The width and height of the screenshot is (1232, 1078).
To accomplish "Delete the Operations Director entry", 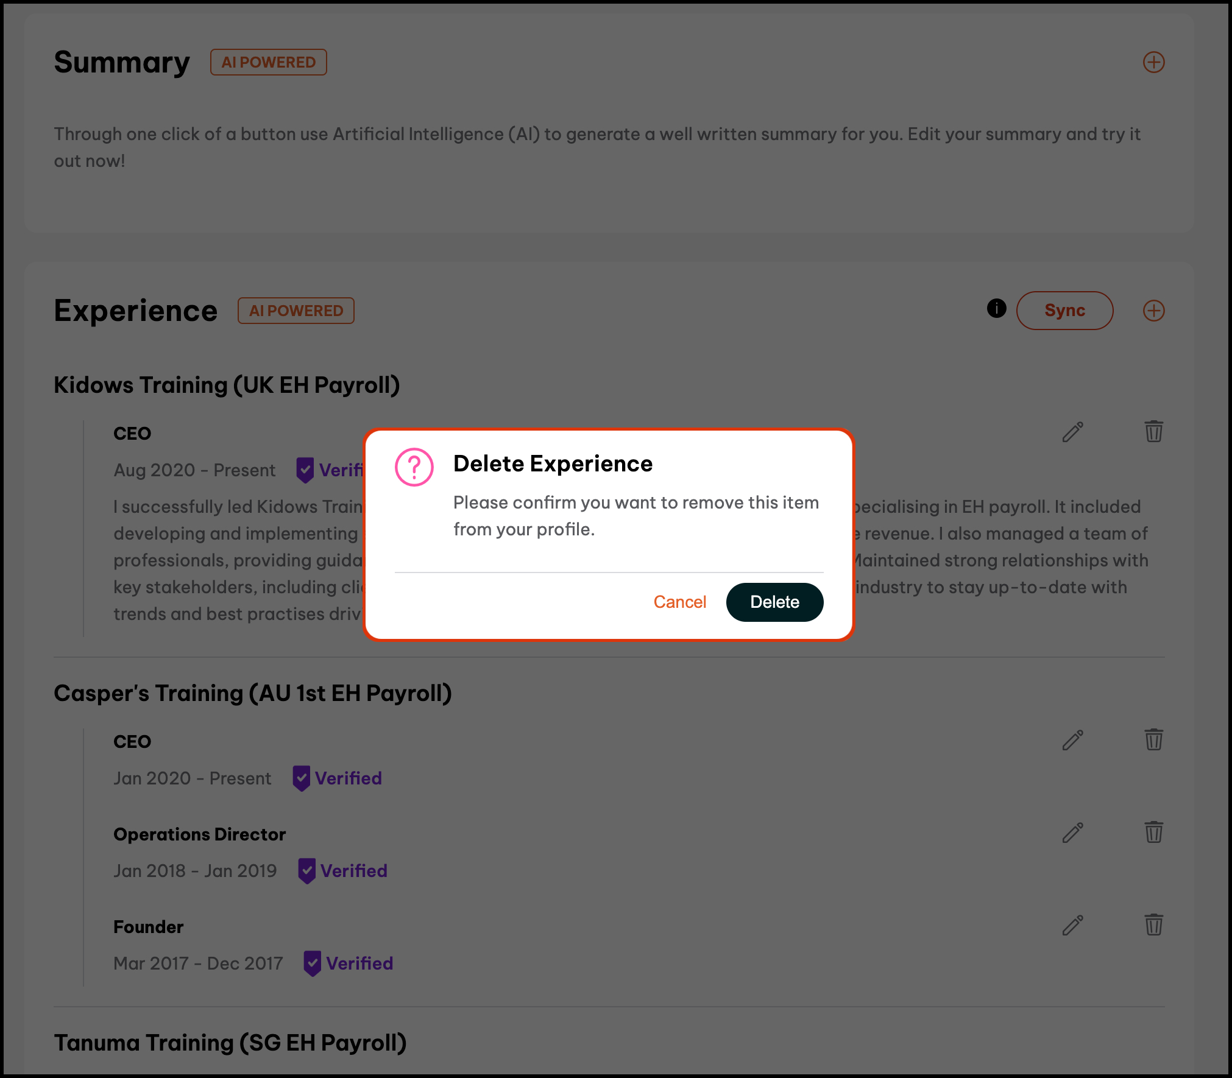I will tap(1153, 833).
